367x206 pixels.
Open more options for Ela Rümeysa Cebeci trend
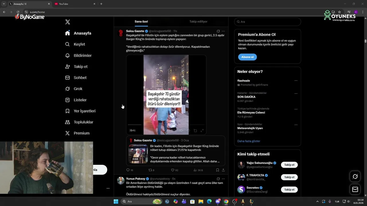pos(296,109)
